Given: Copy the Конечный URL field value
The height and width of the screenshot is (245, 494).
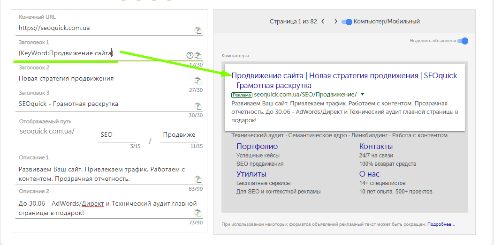Looking at the screenshot, I should point(198,30).
